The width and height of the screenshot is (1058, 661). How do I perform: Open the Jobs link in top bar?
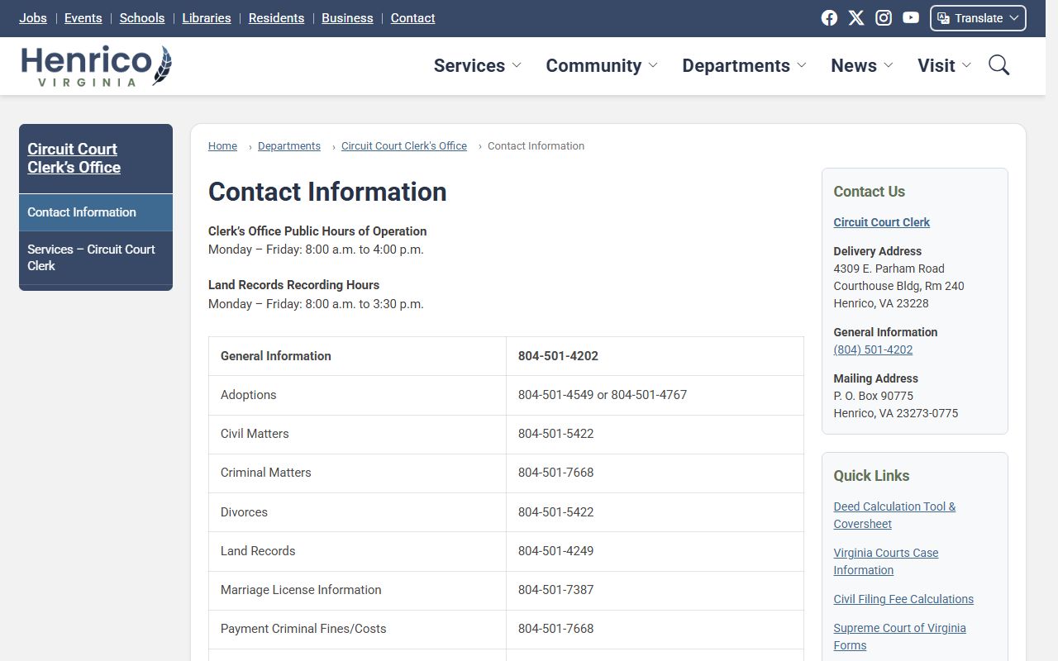point(33,18)
